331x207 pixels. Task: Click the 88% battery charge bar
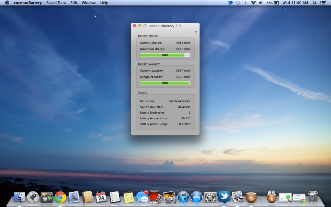pos(165,55)
